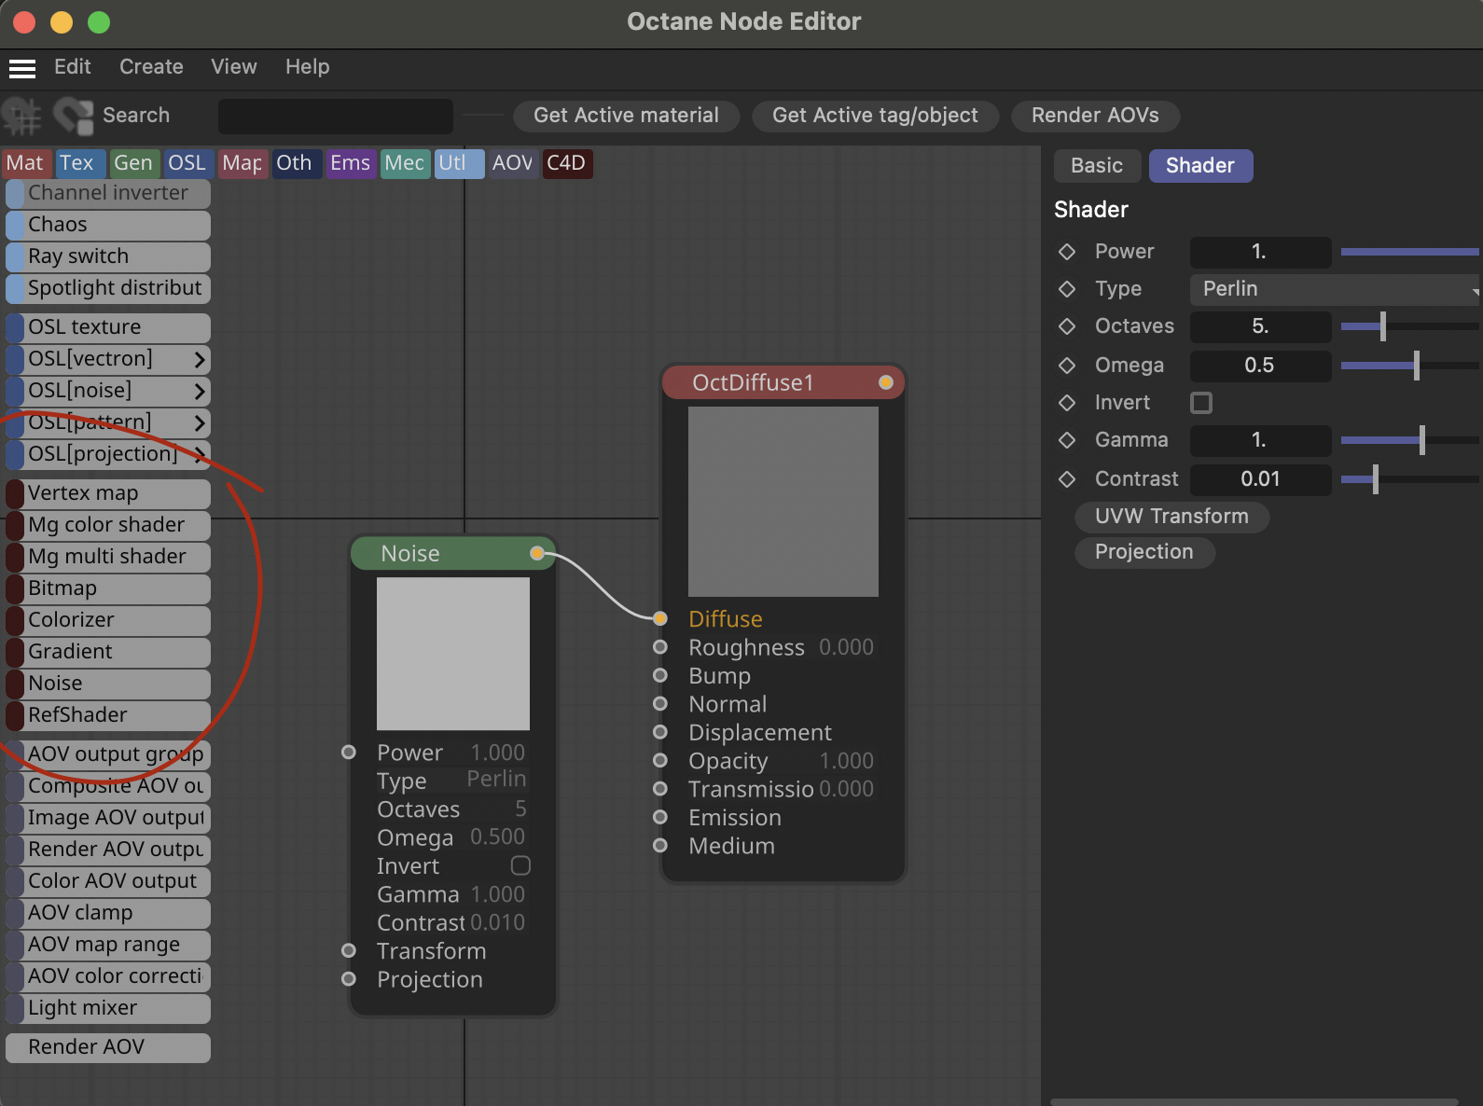
Task: Click the Contrast keyframe diamond icon
Action: coord(1067,479)
